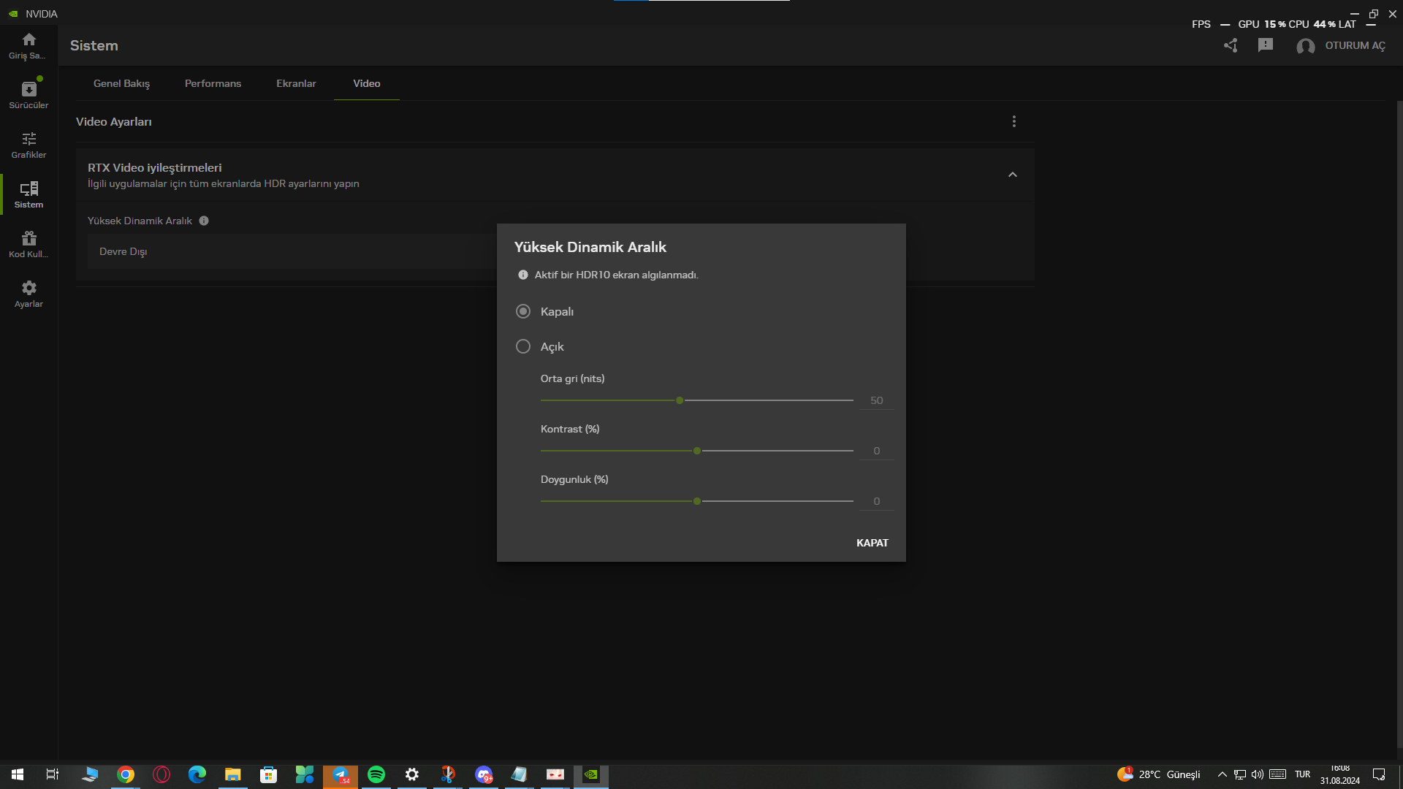Image resolution: width=1403 pixels, height=789 pixels.
Task: Click OTURUM AÇ to sign in
Action: (1354, 45)
